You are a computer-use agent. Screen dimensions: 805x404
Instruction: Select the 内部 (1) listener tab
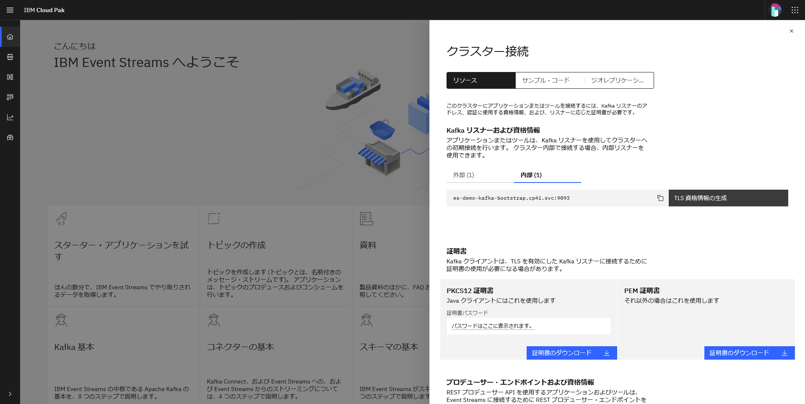point(548,175)
